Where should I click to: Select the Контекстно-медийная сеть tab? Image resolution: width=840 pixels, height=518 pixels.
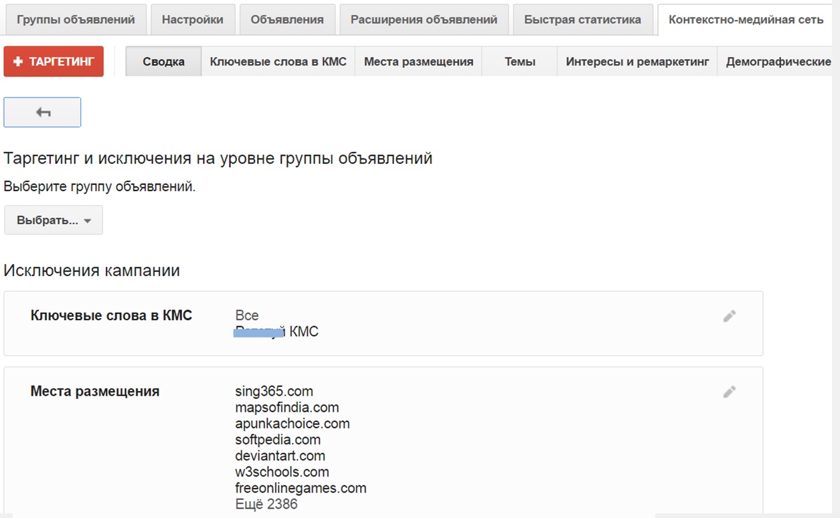(746, 19)
